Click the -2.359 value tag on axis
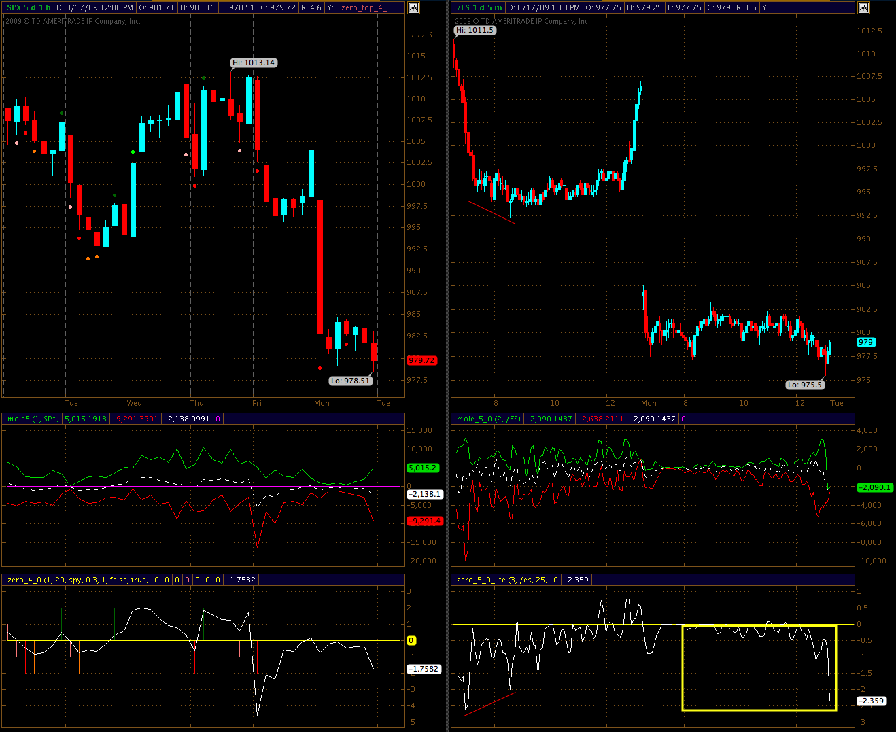 click(872, 701)
